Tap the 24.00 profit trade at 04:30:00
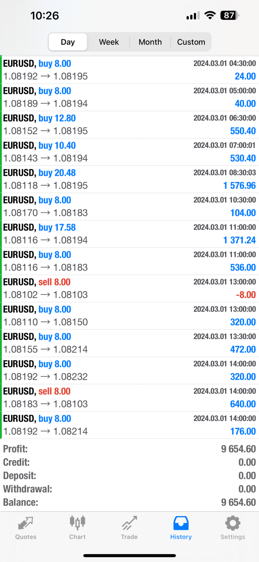Screen dimensions: 259x562 [129, 70]
